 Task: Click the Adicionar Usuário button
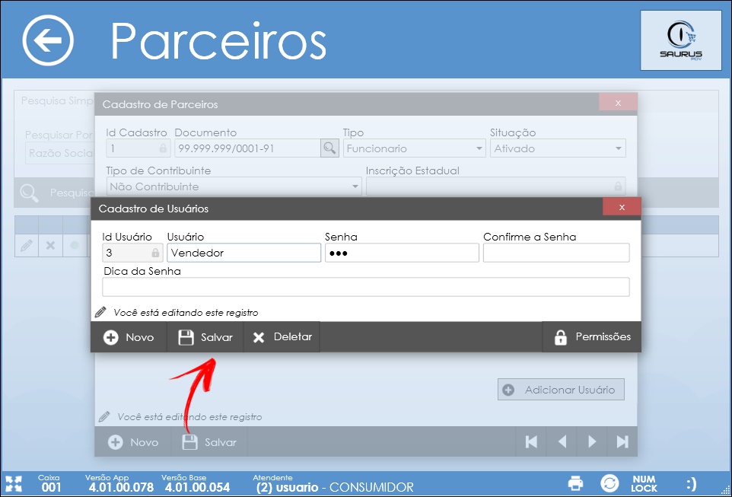point(561,390)
